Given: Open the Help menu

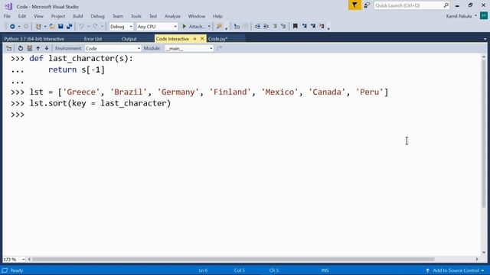Looking at the screenshot, I should pyautogui.click(x=217, y=16).
